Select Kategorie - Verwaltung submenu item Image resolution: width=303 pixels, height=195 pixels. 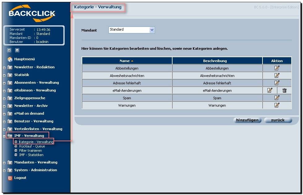tap(36, 142)
